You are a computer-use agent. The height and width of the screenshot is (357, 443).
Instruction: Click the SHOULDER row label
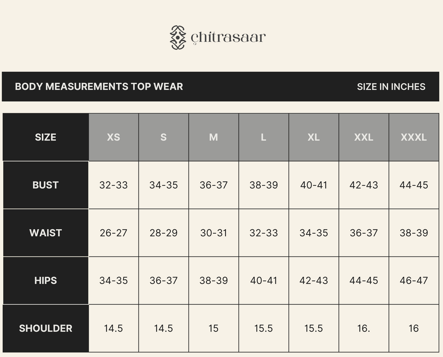tap(45, 328)
